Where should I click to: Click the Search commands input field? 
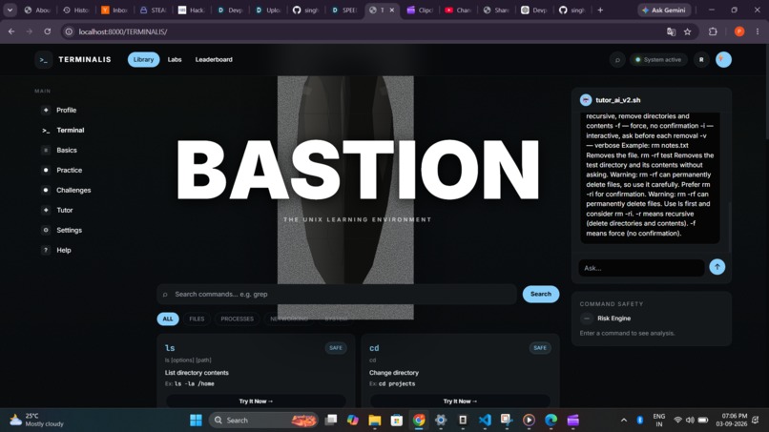click(337, 295)
